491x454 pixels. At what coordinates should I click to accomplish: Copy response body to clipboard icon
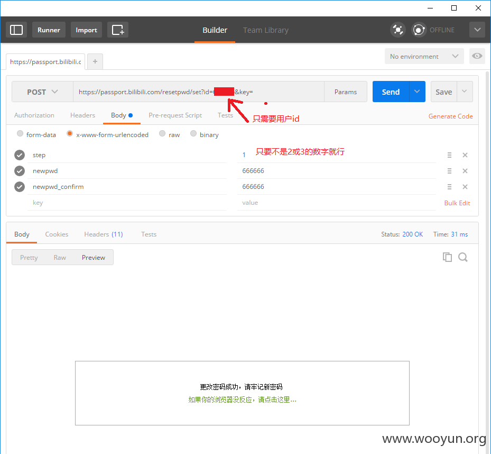coord(447,257)
